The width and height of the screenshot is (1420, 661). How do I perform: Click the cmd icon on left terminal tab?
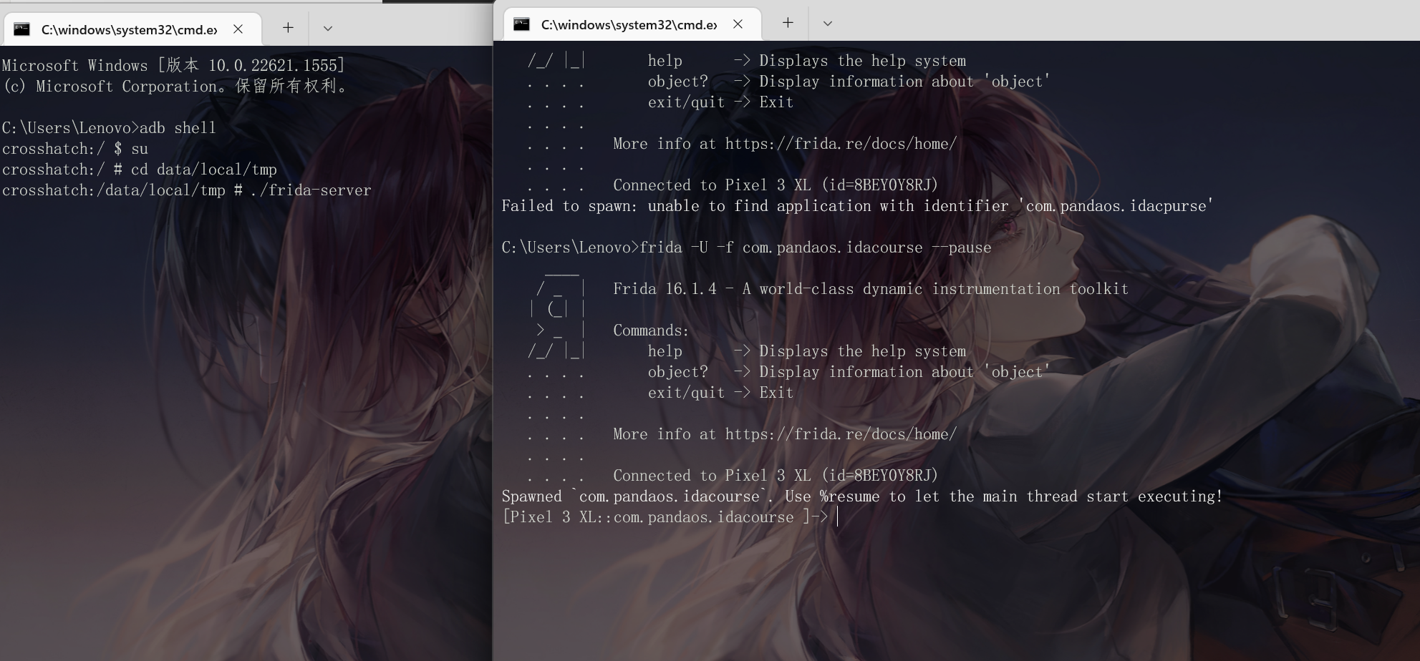click(22, 29)
